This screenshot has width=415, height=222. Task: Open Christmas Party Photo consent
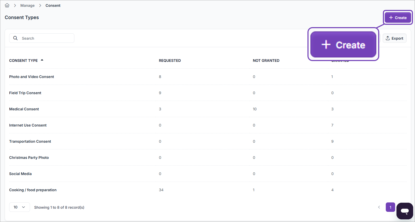[x=29, y=158]
